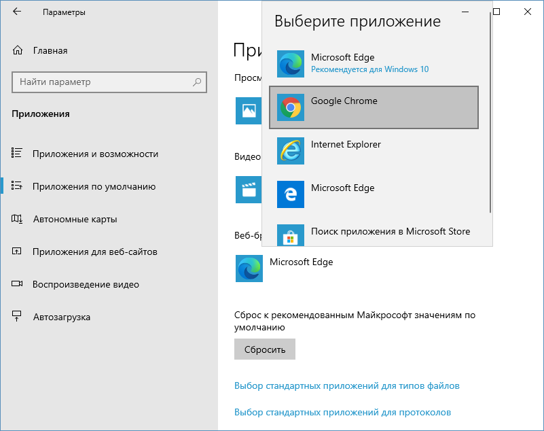Click the back arrow in Параметры window

(17, 12)
